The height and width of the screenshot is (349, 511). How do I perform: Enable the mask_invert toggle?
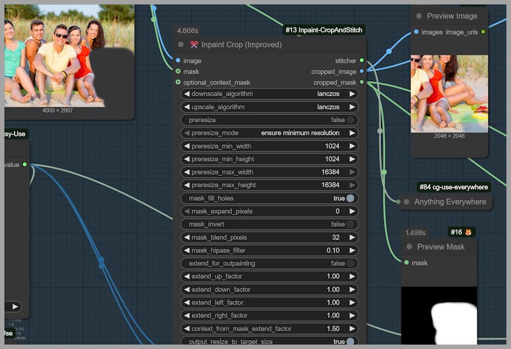pyautogui.click(x=350, y=224)
